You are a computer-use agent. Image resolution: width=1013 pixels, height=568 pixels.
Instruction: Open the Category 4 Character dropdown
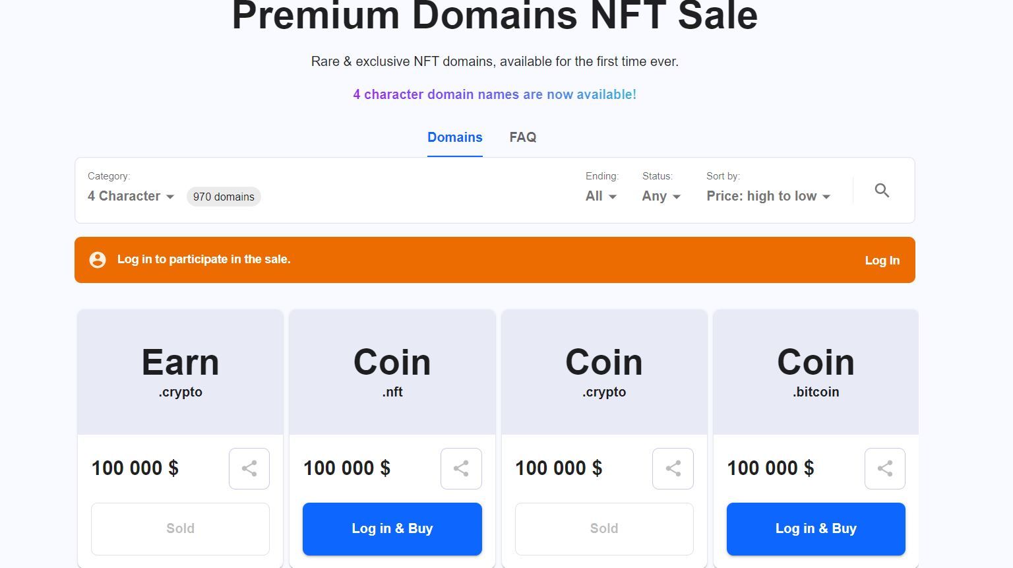coord(131,197)
